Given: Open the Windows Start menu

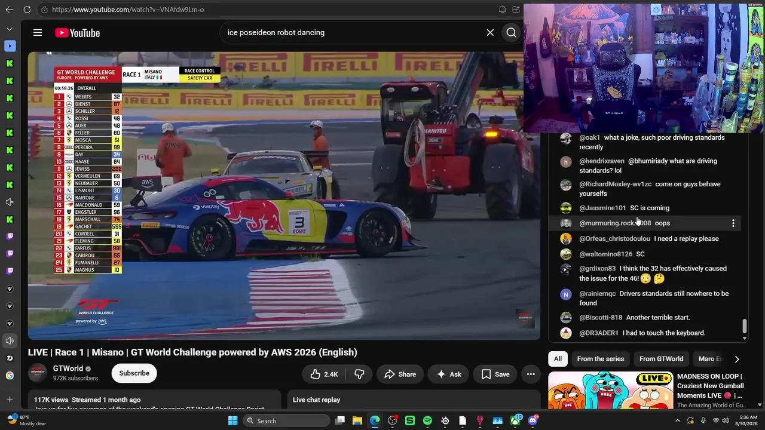Looking at the screenshot, I should click(x=232, y=420).
